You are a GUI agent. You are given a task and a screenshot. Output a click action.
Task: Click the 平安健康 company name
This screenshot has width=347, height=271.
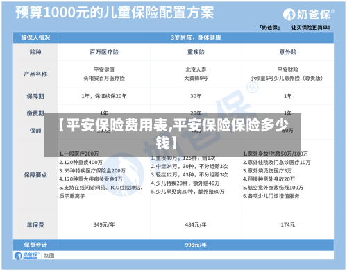click(104, 69)
